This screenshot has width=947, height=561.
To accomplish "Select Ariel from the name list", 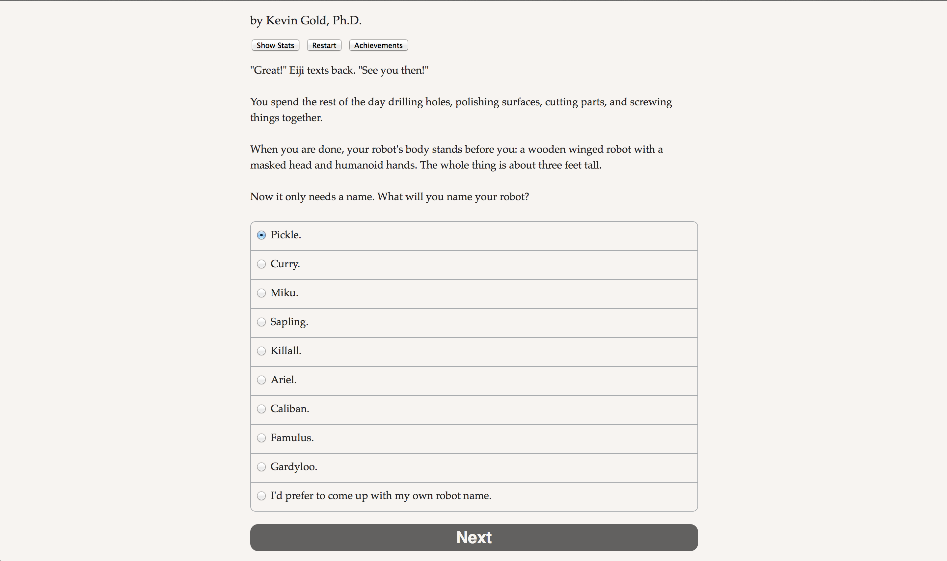I will click(261, 380).
